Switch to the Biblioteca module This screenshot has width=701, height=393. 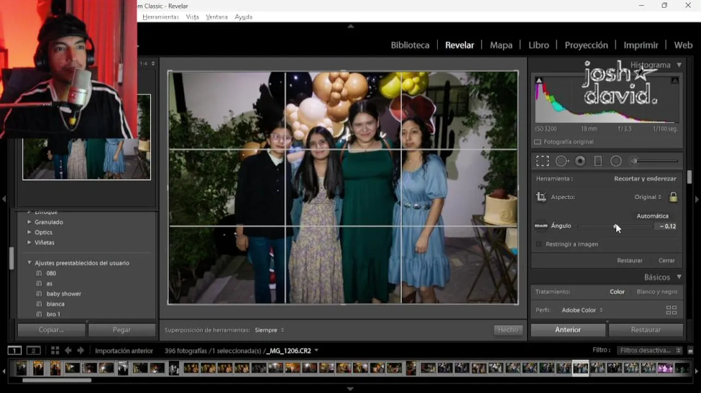410,45
